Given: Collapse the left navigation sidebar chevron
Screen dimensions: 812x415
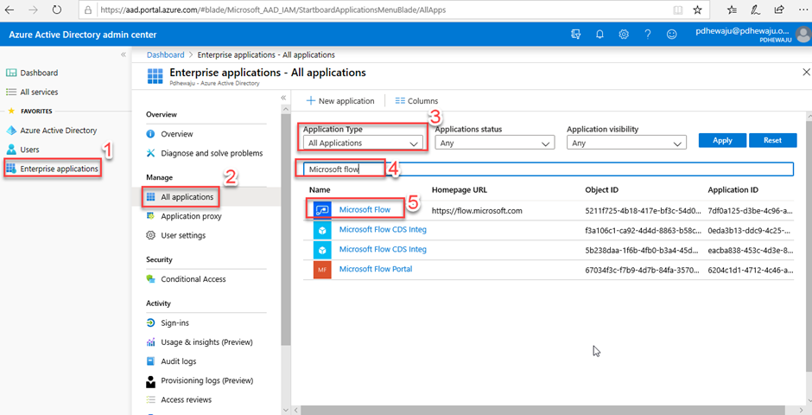Looking at the screenshot, I should coord(124,54).
